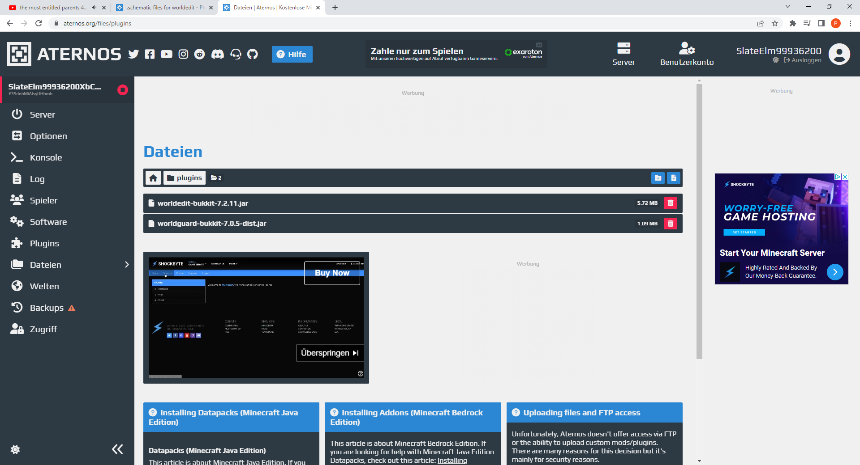Switch to schematic files worldedit tab

(163, 8)
